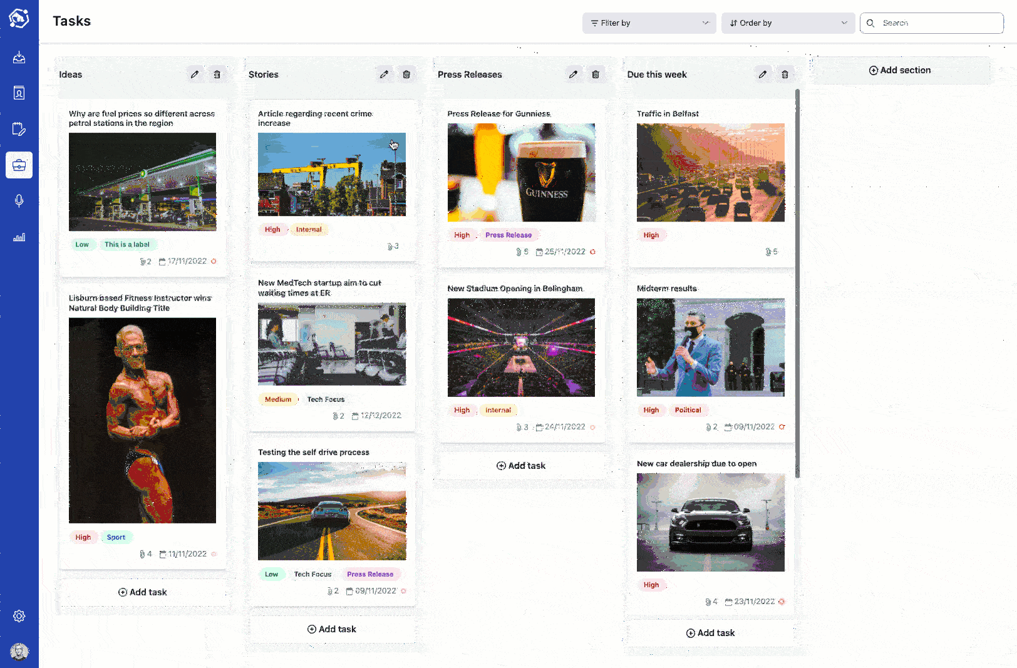Image resolution: width=1017 pixels, height=668 pixels.
Task: Add task under Press Releases column
Action: click(521, 466)
